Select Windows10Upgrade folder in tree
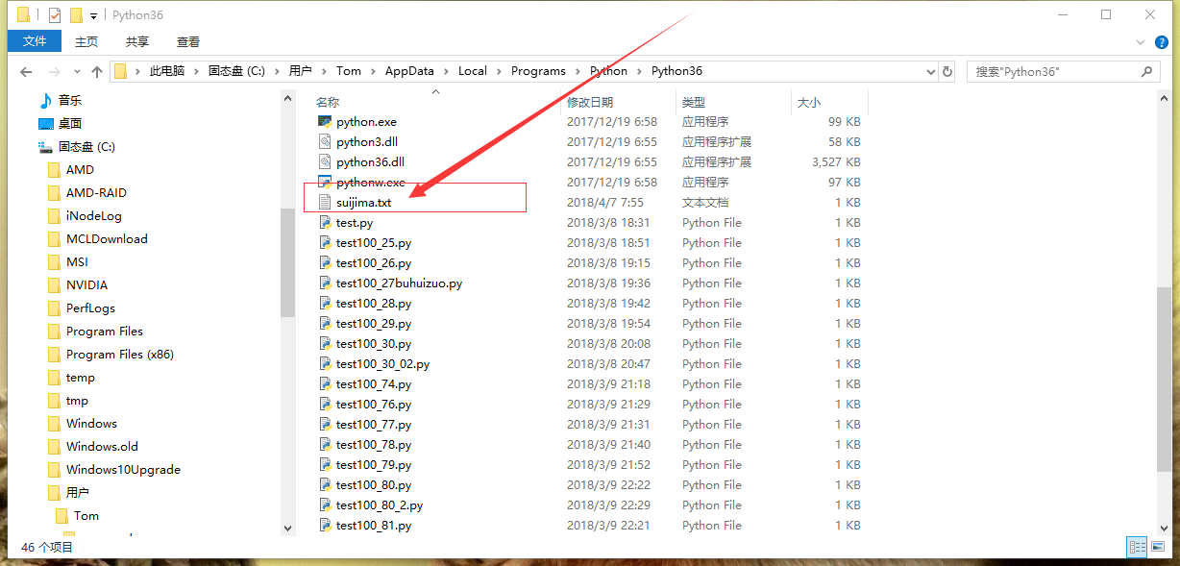The image size is (1180, 566). 123,470
